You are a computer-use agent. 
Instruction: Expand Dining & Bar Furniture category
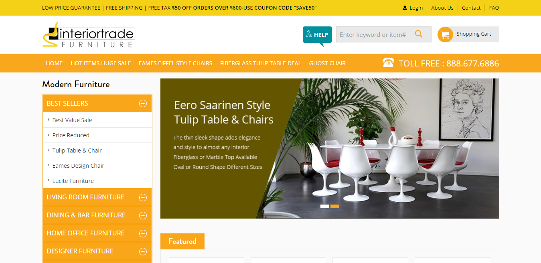(143, 215)
